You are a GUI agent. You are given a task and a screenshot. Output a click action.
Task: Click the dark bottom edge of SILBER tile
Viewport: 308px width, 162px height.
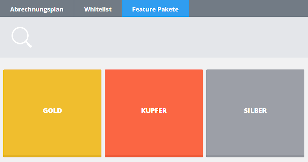(x=255, y=156)
